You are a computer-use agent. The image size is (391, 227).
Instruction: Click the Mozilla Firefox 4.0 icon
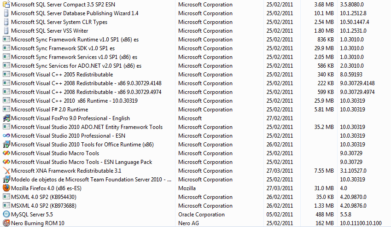[x=6, y=188]
